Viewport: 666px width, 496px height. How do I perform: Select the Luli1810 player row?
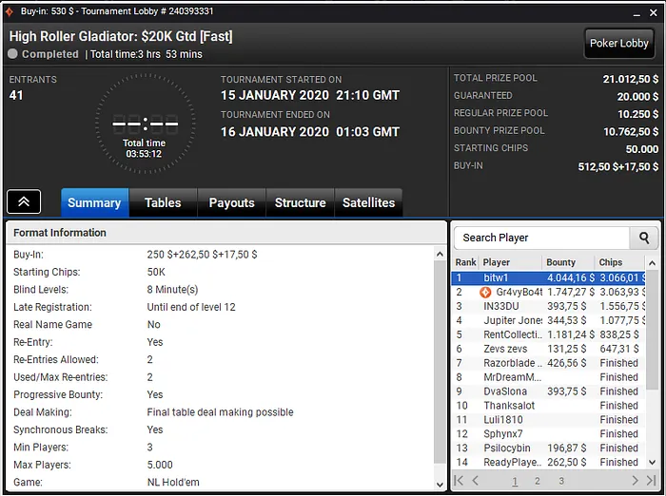[549, 420]
